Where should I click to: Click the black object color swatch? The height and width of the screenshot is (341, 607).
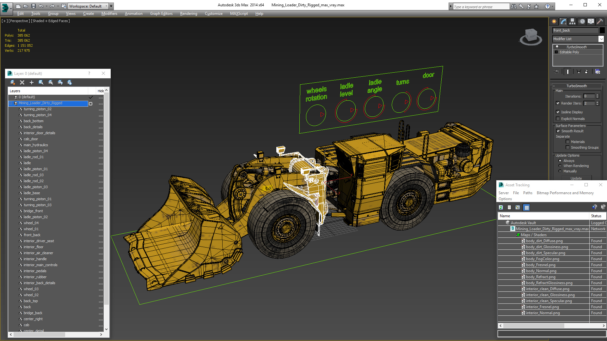602,30
